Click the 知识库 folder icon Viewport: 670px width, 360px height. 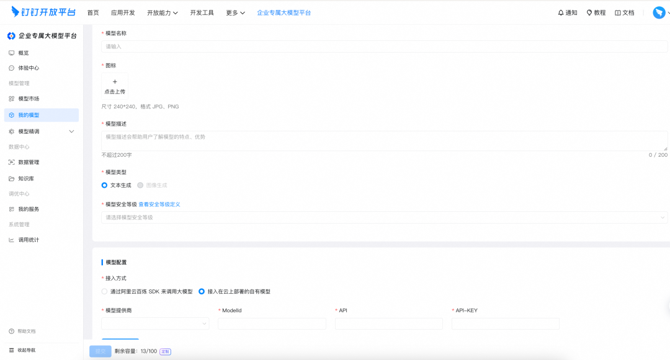(x=11, y=178)
